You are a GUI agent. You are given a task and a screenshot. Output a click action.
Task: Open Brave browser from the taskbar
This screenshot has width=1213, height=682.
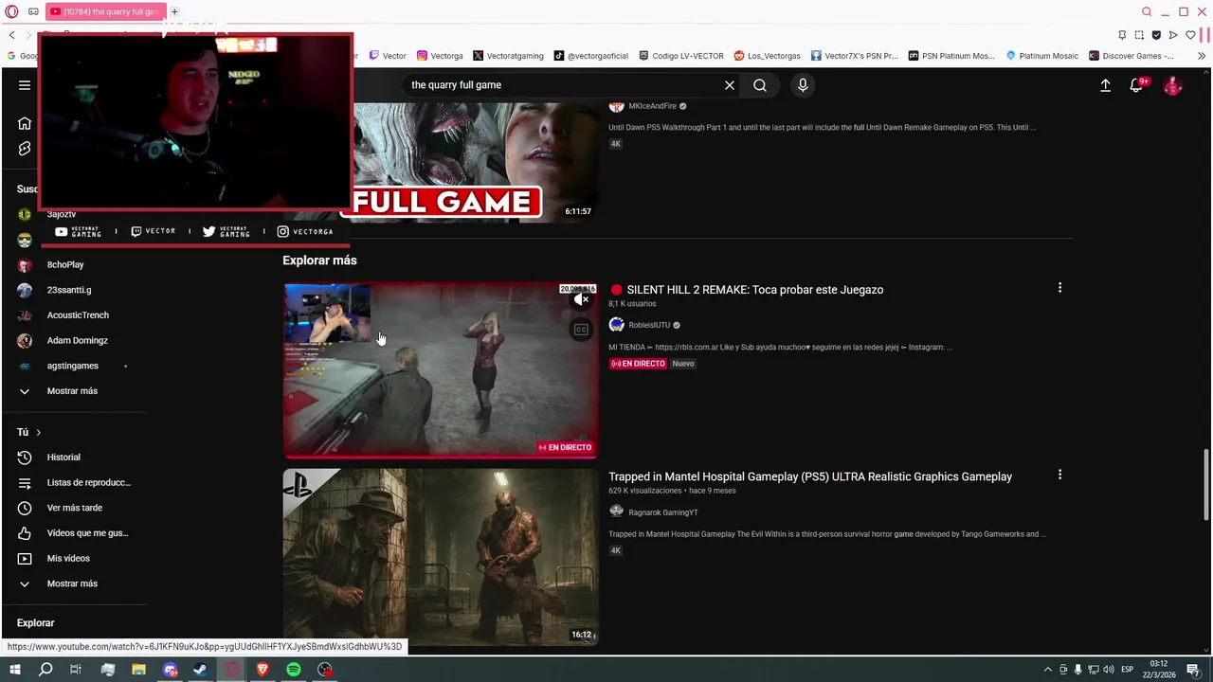click(263, 670)
